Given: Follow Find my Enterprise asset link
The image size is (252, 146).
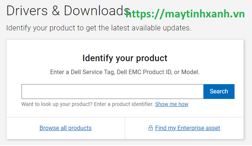Looking at the screenshot, I should click(187, 128).
